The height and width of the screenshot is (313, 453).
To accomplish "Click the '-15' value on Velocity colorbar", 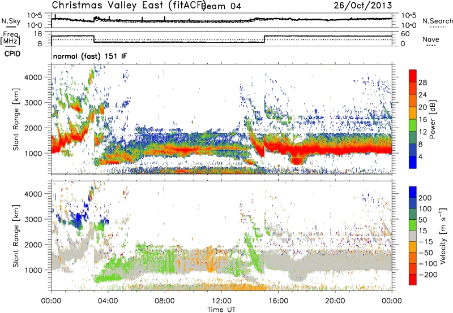I will [x=426, y=241].
